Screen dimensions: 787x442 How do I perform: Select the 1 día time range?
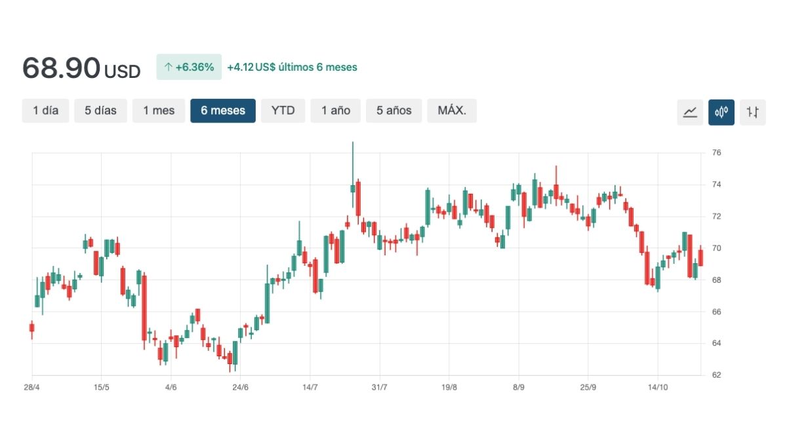[x=46, y=111]
